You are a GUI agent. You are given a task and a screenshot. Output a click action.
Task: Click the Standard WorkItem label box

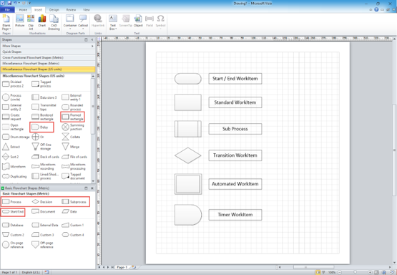pyautogui.click(x=235, y=102)
